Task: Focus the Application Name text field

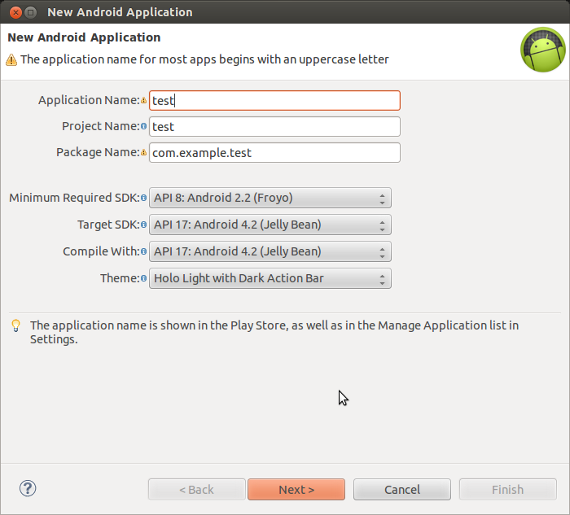Action: [x=275, y=101]
